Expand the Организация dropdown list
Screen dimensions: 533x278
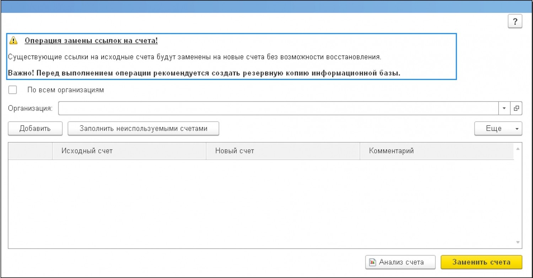click(x=504, y=108)
